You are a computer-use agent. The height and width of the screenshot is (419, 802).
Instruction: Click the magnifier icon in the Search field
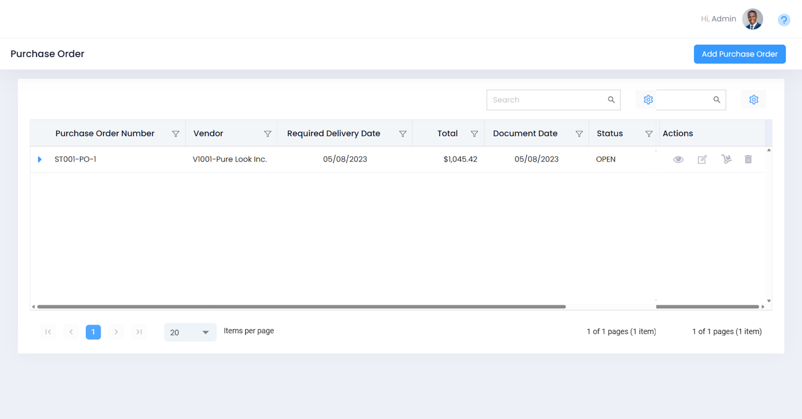coord(611,100)
